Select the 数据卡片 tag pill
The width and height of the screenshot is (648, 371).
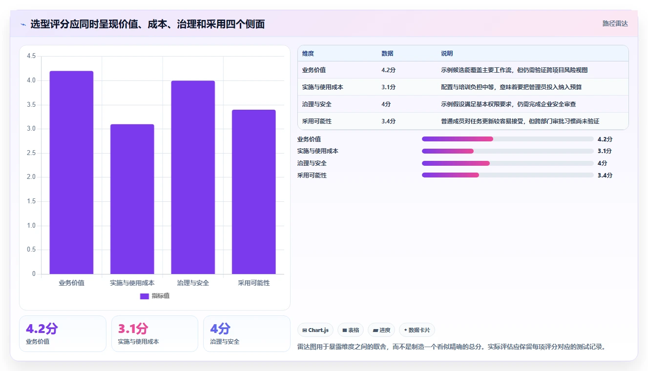(x=417, y=330)
